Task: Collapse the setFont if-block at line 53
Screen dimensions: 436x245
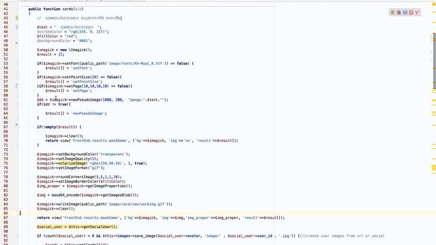Action: coord(18,63)
